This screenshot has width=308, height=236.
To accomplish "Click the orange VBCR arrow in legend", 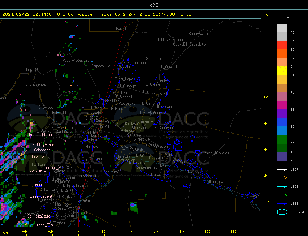I will tap(282, 178).
